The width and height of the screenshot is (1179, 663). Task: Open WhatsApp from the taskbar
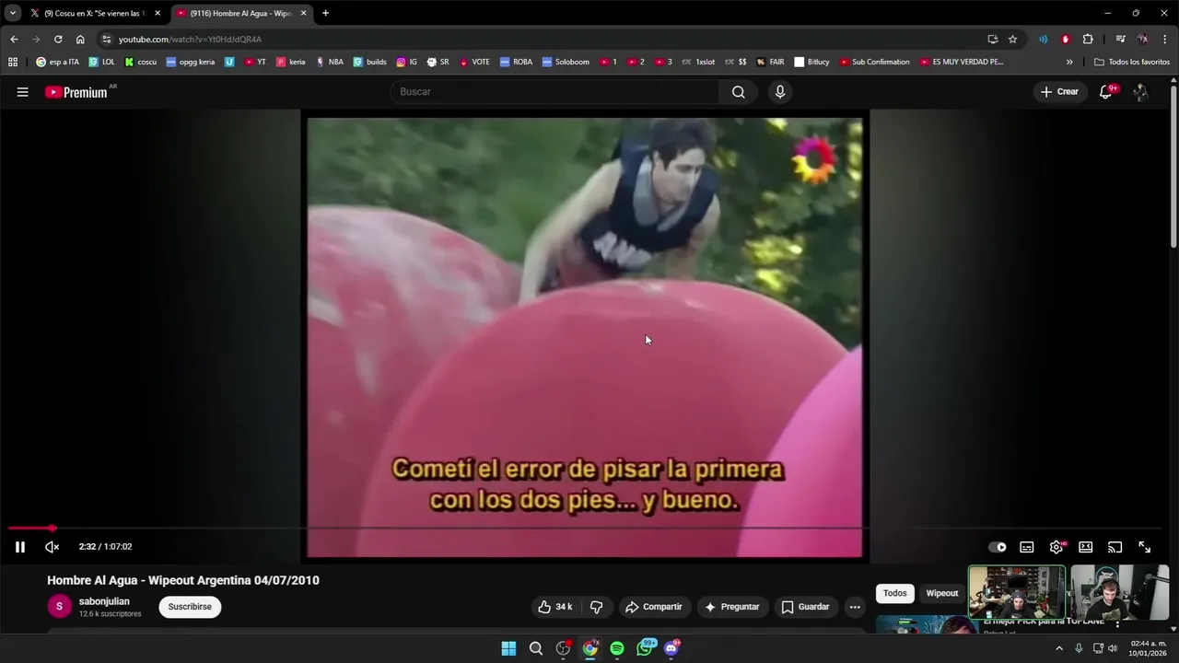tap(645, 648)
